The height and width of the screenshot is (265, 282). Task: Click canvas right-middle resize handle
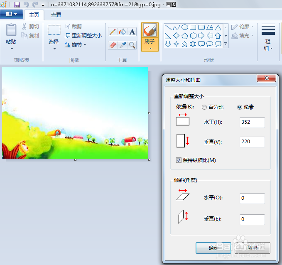[149, 113]
